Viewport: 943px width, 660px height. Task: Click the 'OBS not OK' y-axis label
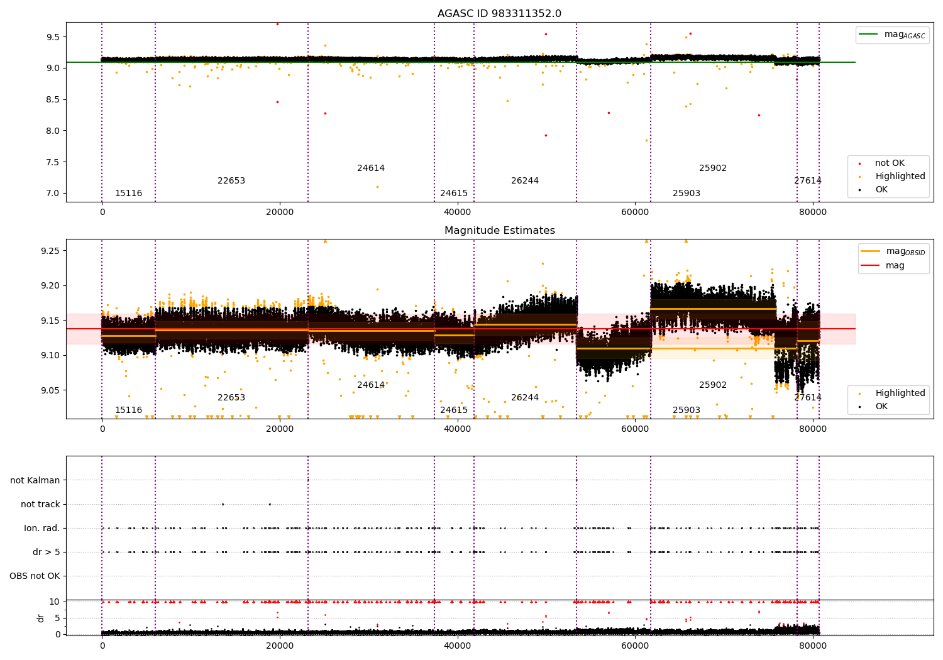[x=35, y=576]
